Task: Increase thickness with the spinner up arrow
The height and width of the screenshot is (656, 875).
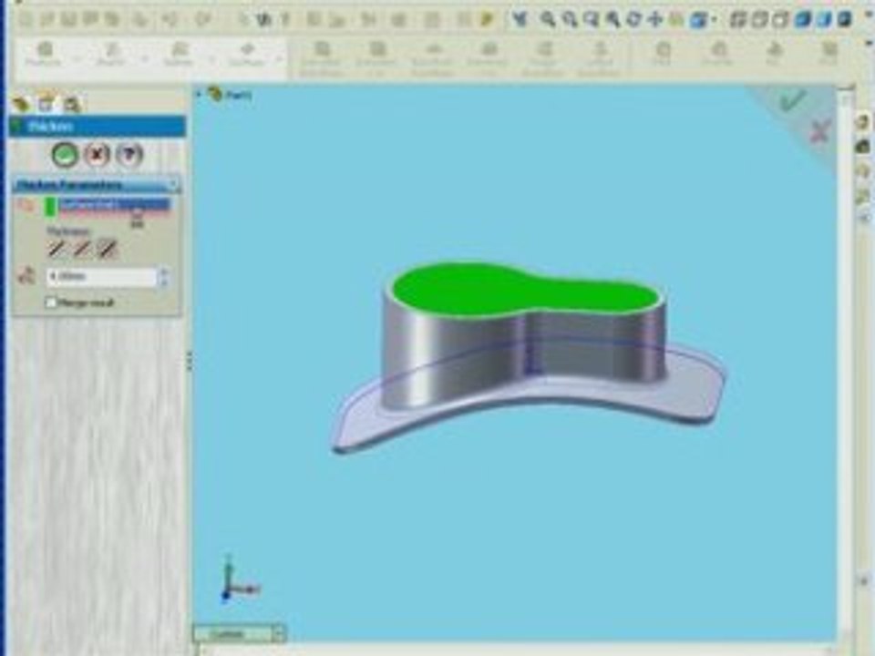Action: (x=163, y=272)
